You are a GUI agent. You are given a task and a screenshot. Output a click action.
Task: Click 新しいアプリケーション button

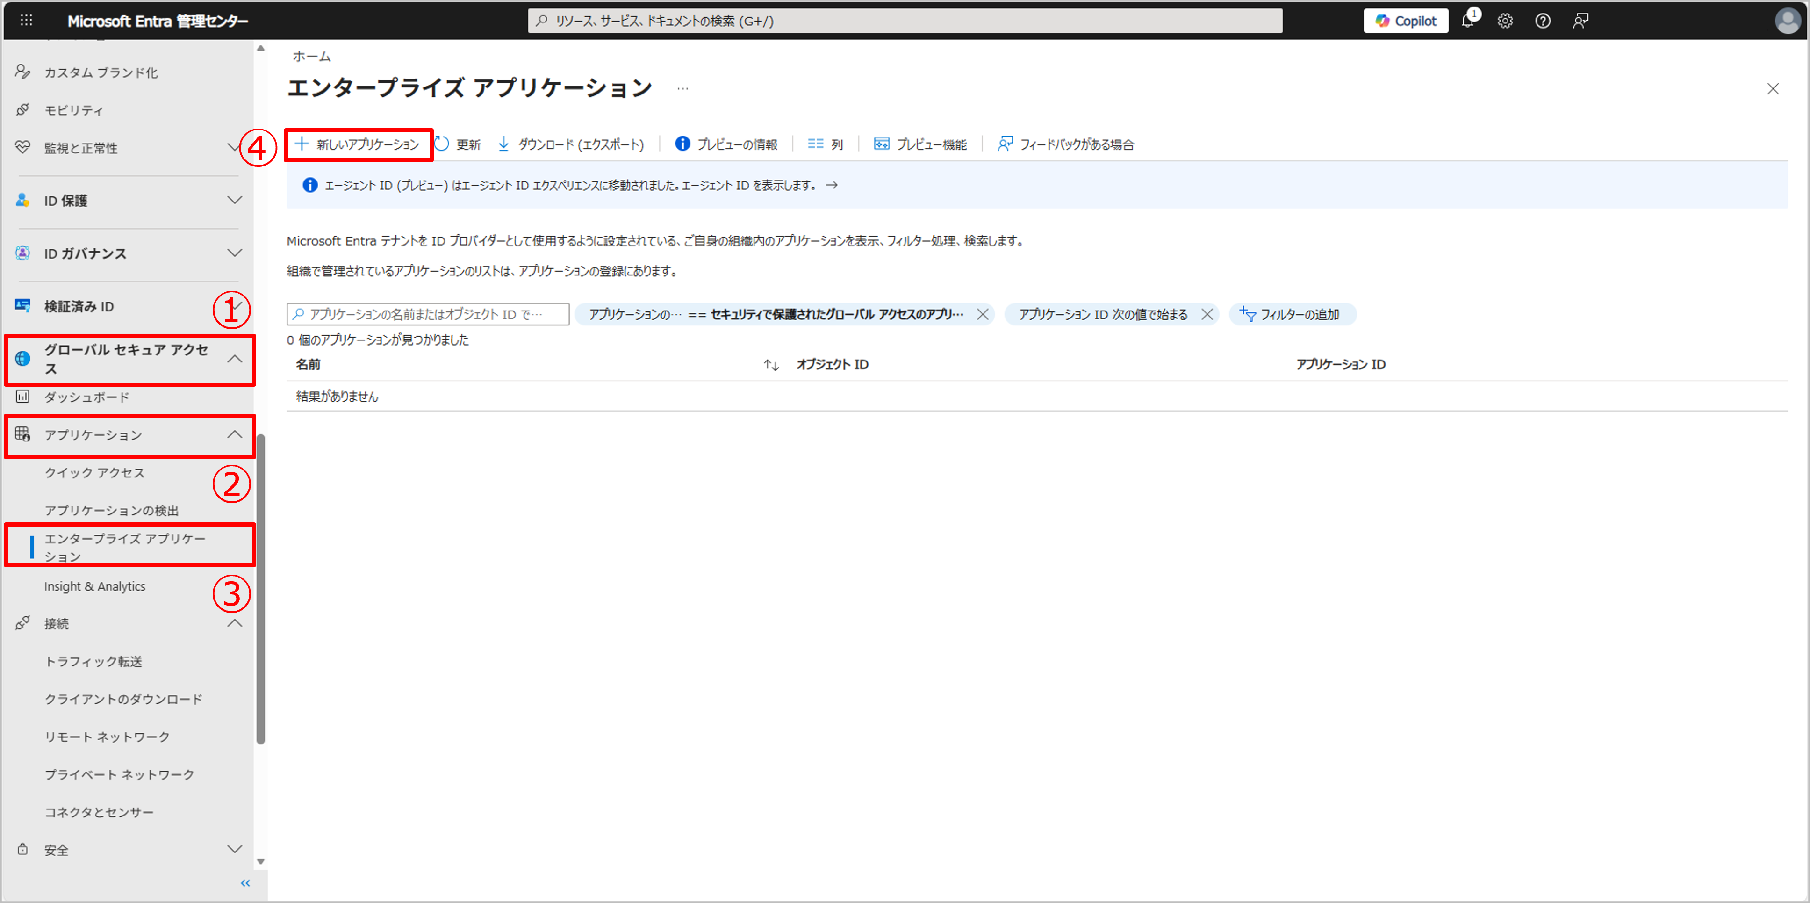coord(358,144)
